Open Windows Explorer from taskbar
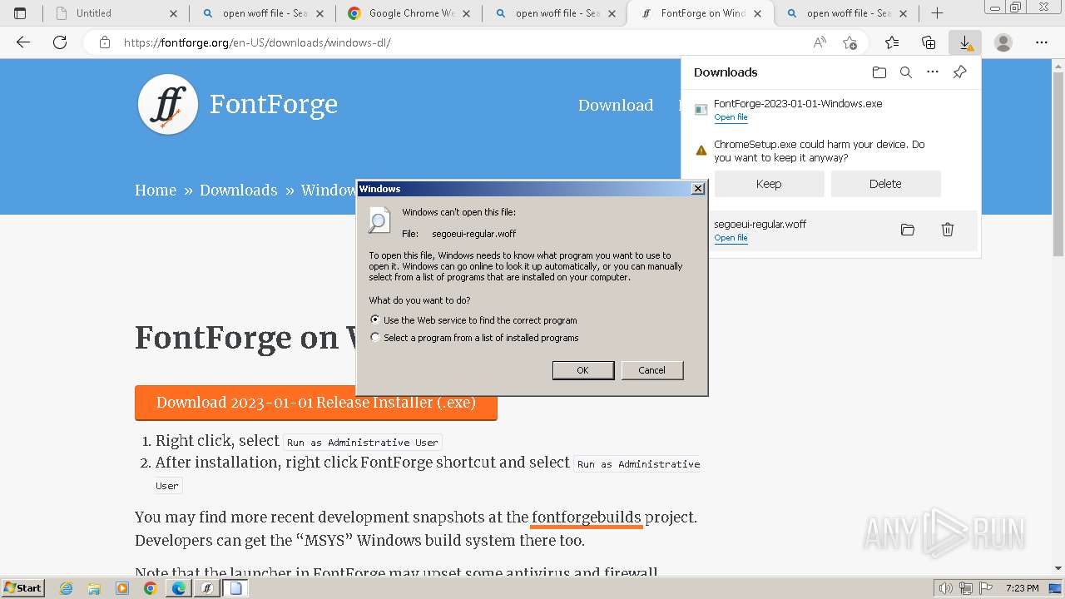Viewport: 1065px width, 599px height. pyautogui.click(x=94, y=588)
